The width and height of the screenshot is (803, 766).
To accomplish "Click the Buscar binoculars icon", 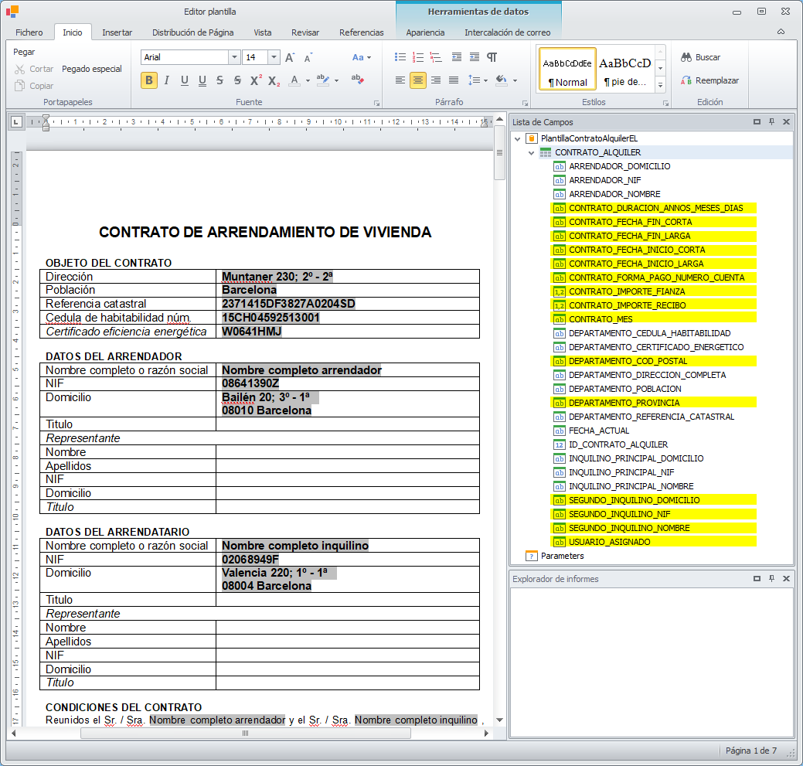I will (x=686, y=57).
